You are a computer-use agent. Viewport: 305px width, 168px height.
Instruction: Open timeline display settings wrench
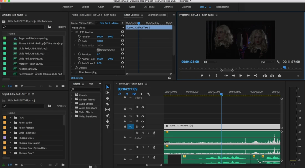[x=148, y=94]
